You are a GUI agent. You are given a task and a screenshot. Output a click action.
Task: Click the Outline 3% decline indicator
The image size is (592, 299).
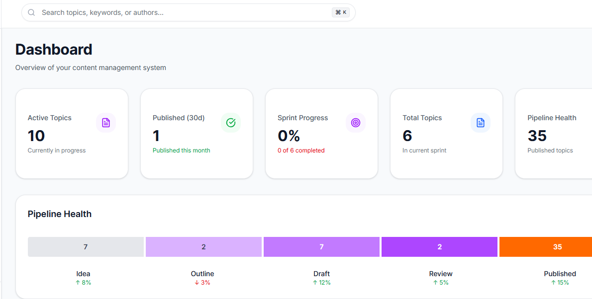(x=202, y=282)
